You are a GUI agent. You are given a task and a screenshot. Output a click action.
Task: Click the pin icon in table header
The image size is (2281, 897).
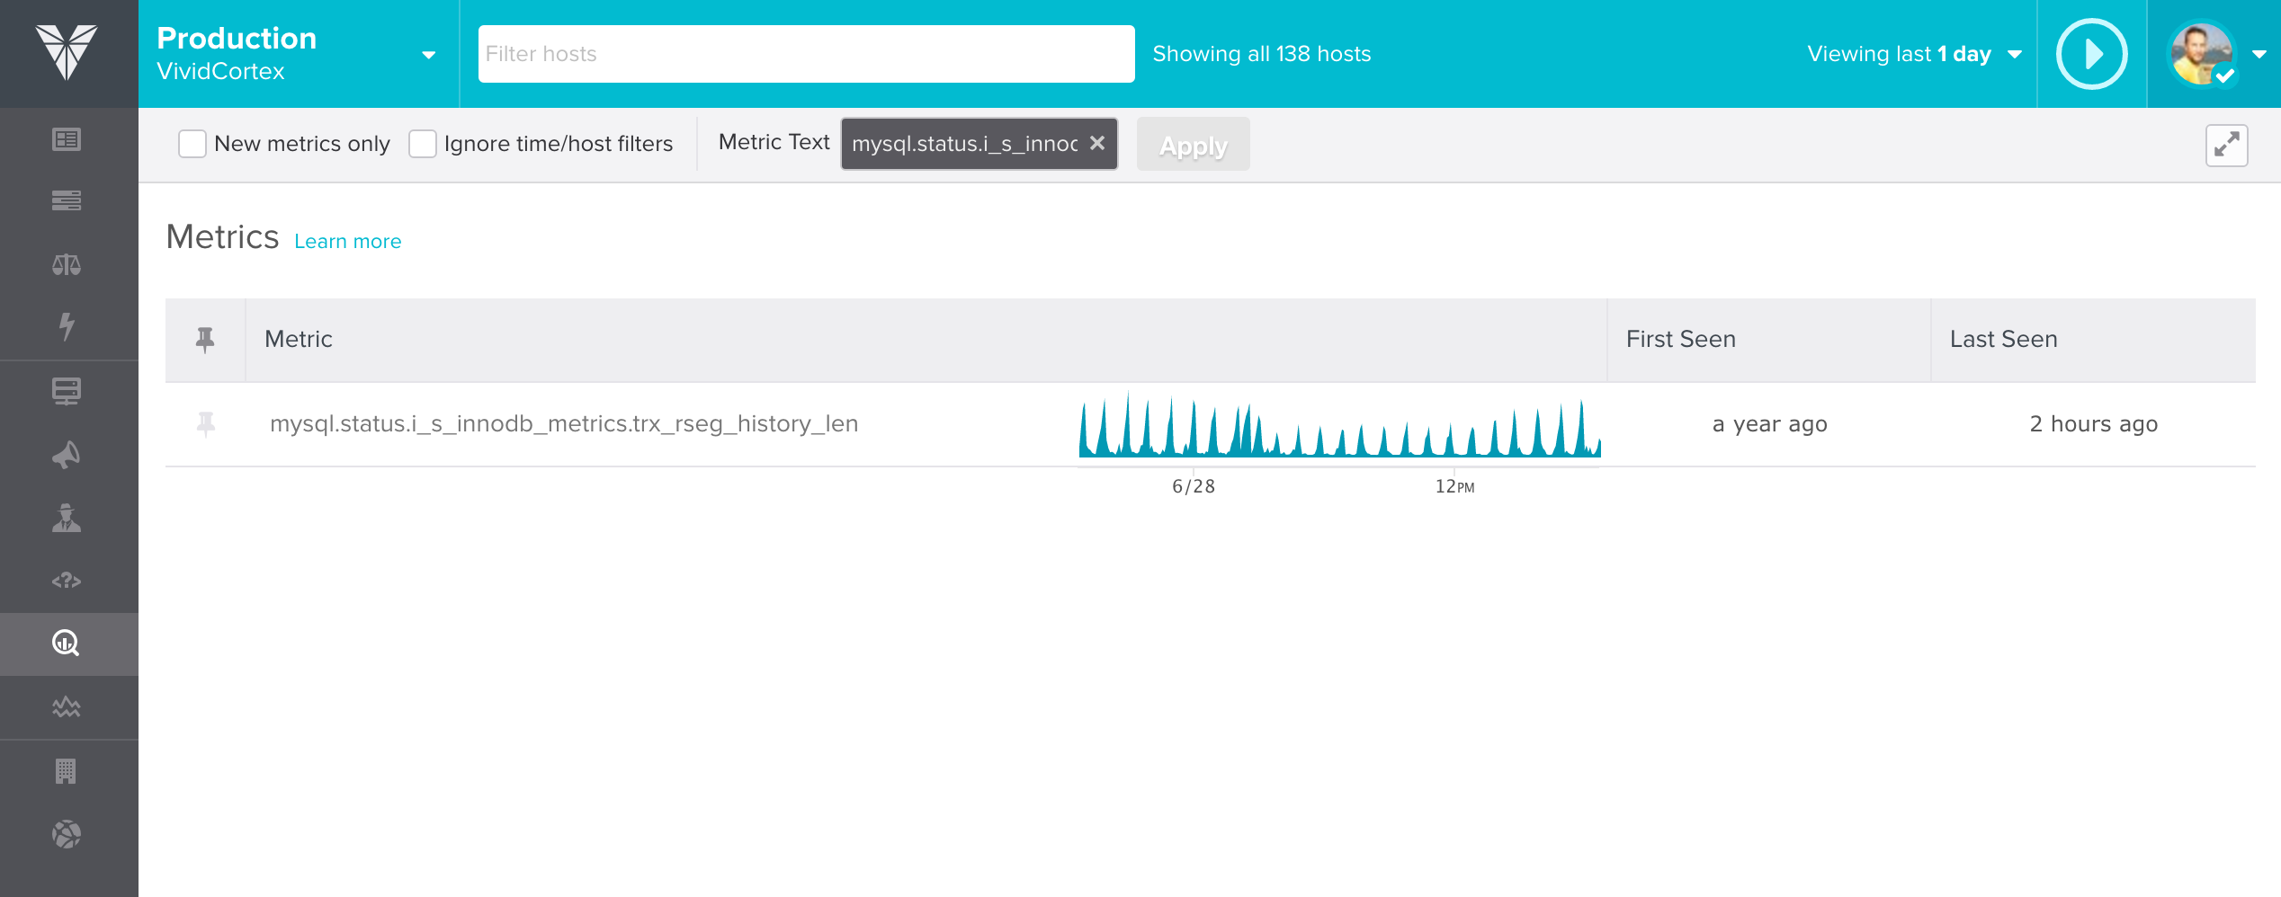pyautogui.click(x=205, y=340)
